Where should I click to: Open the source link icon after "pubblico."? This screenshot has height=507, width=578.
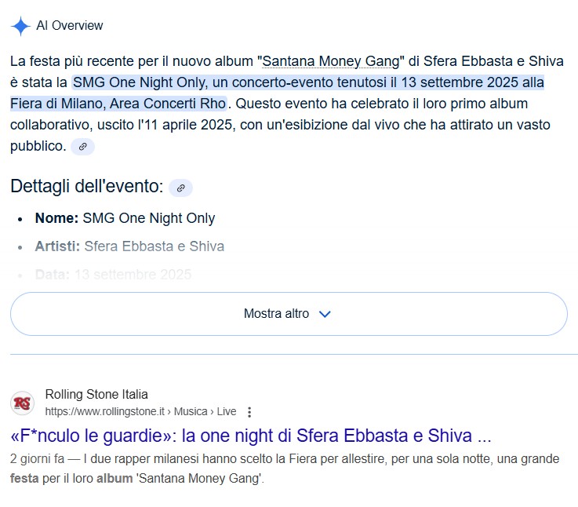point(82,146)
